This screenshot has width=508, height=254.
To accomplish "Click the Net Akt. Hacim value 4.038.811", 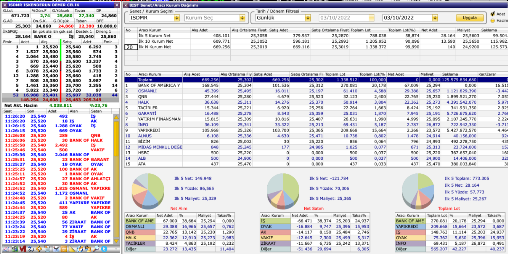I will point(60,106).
